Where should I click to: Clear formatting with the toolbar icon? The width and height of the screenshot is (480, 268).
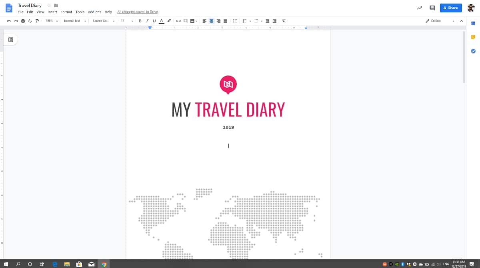[x=284, y=21]
